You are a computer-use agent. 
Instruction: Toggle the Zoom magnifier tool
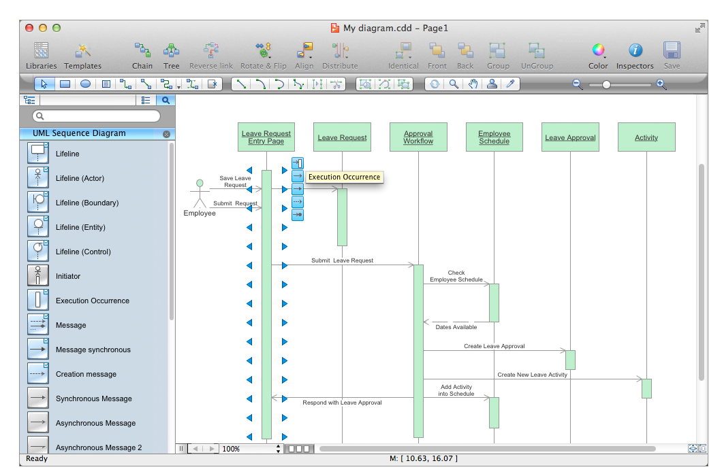coord(454,84)
